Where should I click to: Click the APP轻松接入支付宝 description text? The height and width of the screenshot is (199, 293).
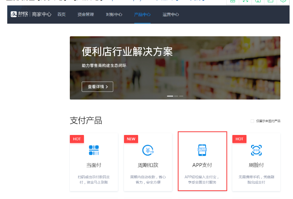[202, 180]
